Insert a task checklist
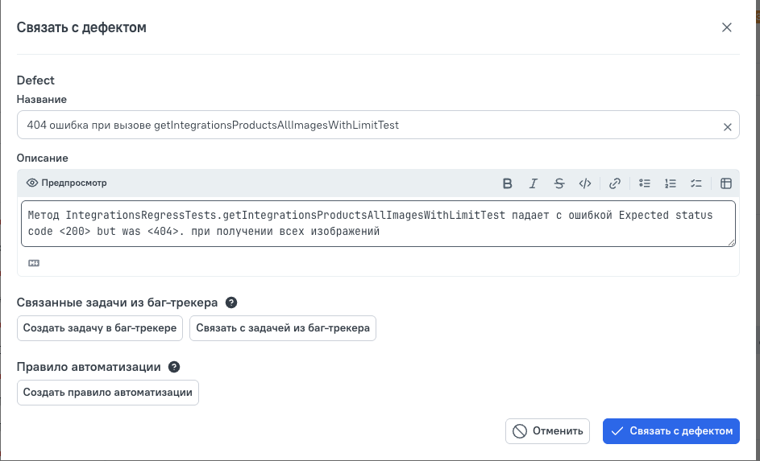This screenshot has height=461, width=760. point(696,183)
